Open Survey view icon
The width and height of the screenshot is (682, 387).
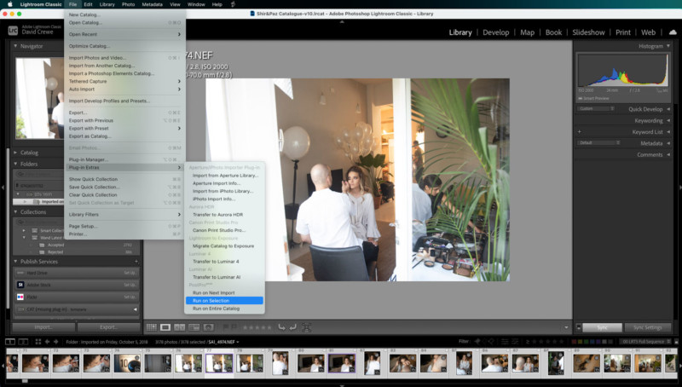click(x=194, y=327)
